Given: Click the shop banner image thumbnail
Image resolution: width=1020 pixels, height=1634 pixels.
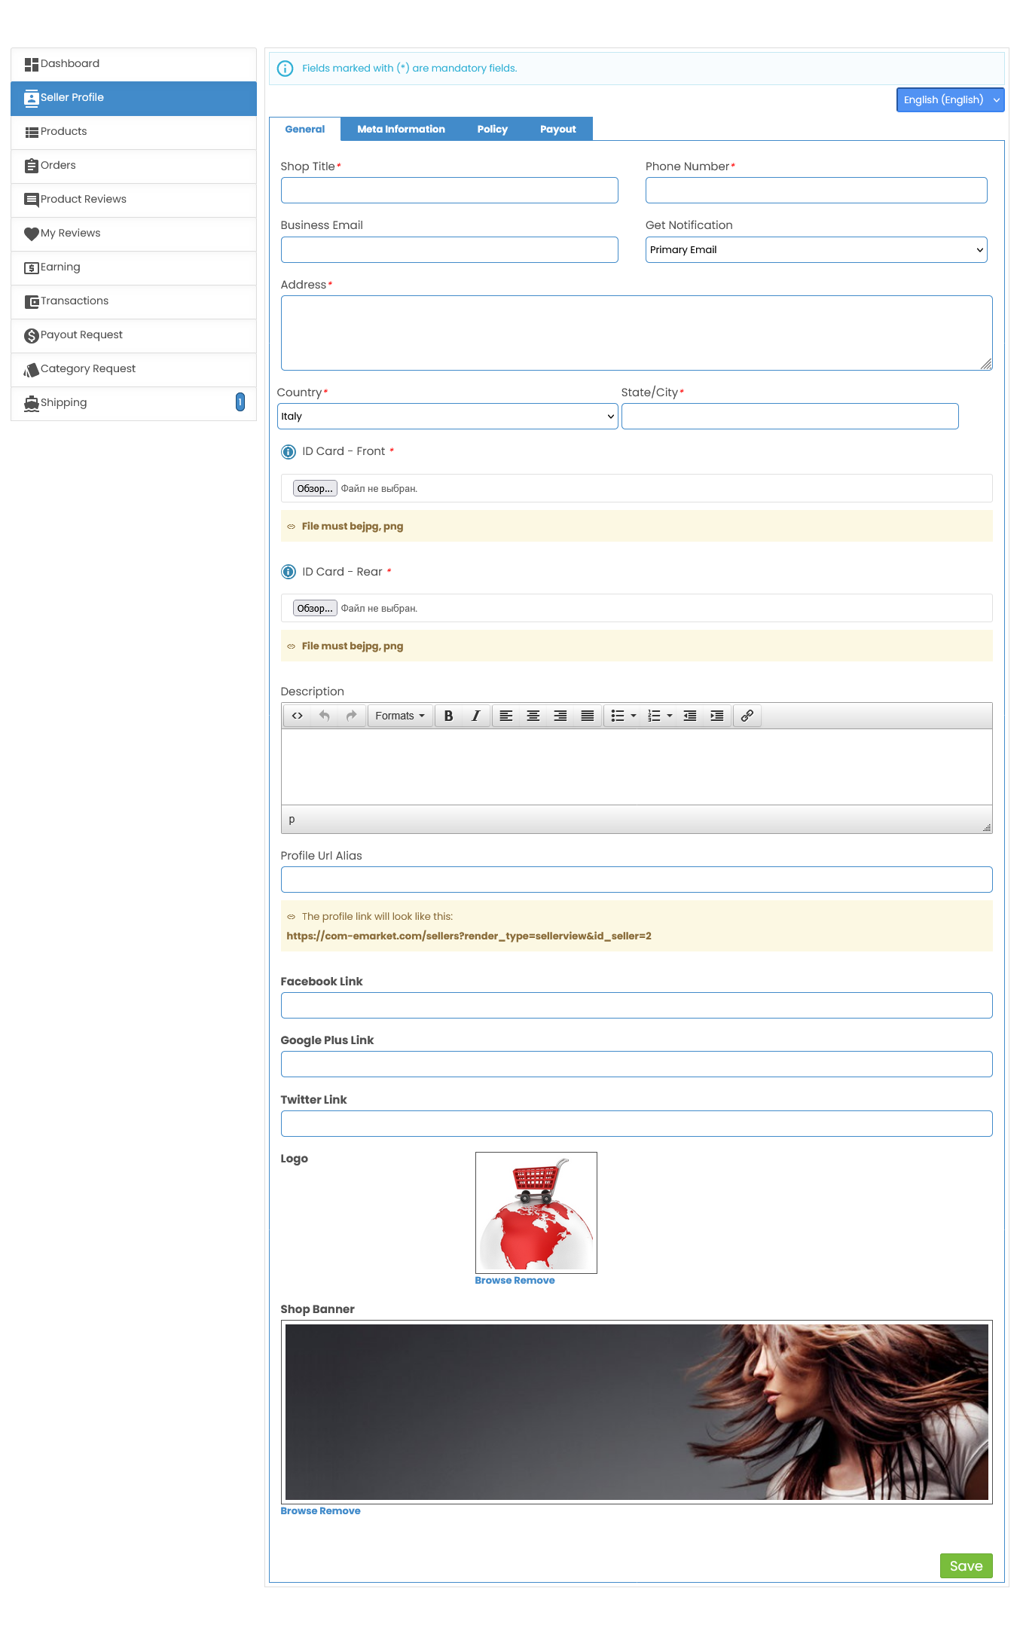Looking at the screenshot, I should 637,1412.
